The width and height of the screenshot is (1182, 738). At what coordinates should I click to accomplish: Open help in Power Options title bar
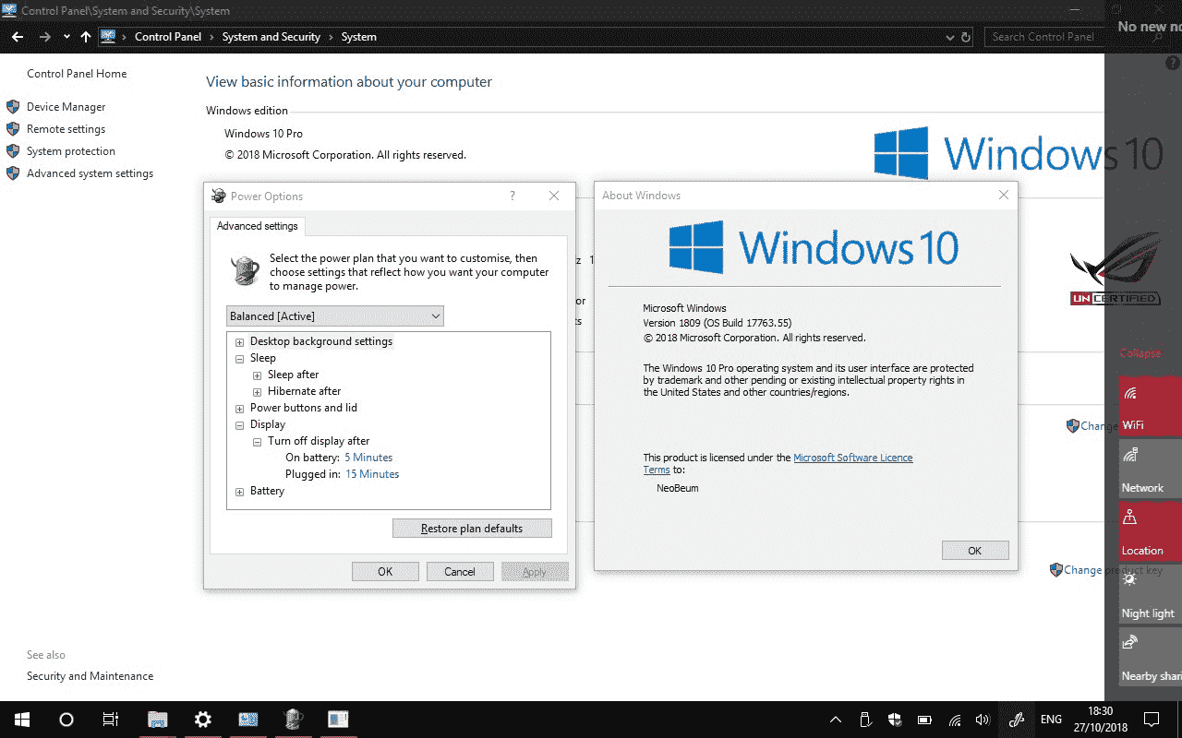513,196
